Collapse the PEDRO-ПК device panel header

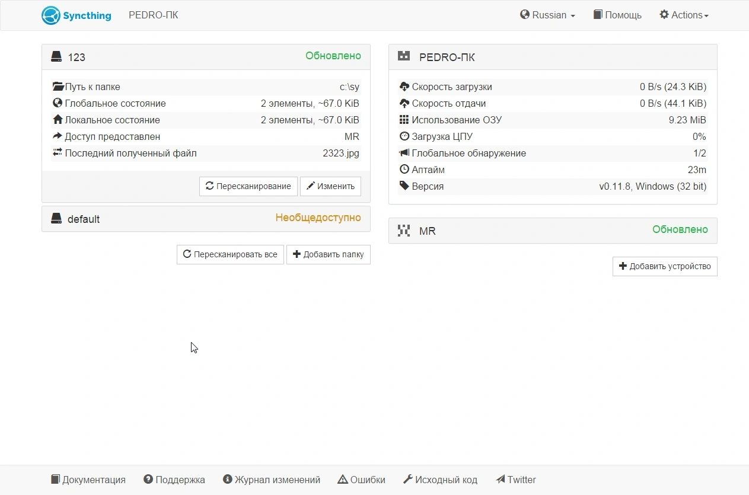553,57
